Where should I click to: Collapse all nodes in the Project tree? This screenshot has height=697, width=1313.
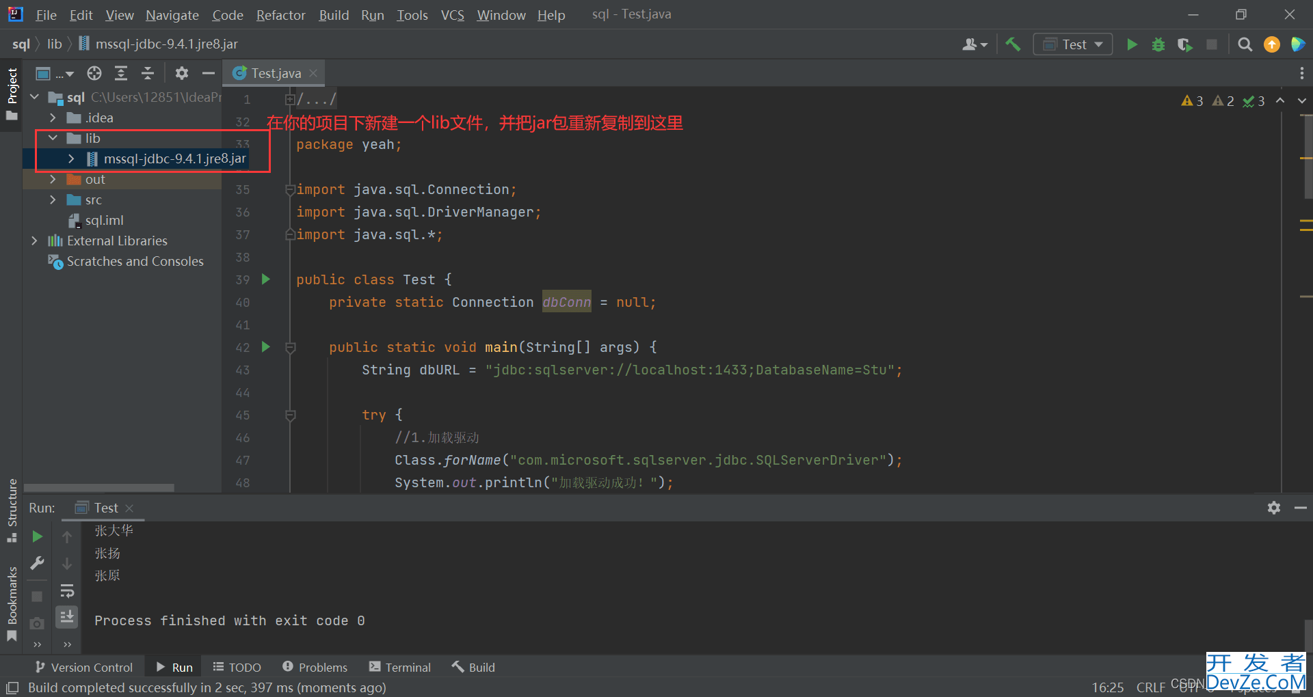[148, 73]
